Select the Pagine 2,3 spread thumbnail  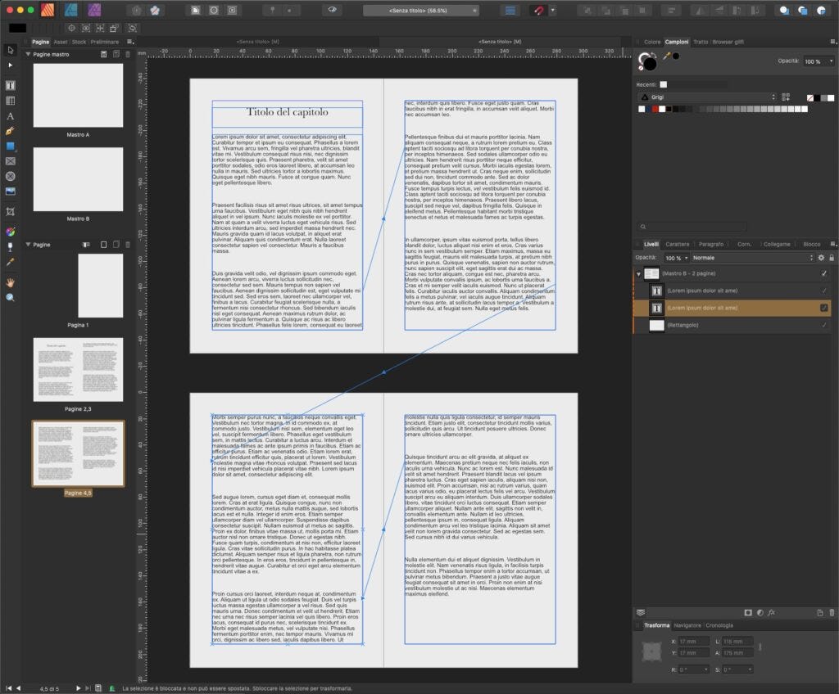click(x=78, y=367)
